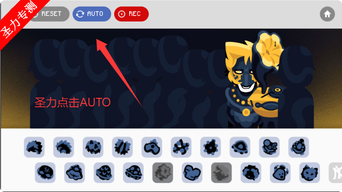The image size is (342, 192).
Task: Select the heart-shaped icon in the bottom row
Action: click(192, 173)
